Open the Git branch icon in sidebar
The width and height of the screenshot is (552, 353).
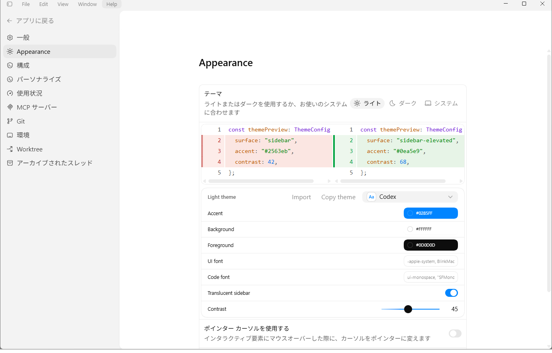coord(10,121)
